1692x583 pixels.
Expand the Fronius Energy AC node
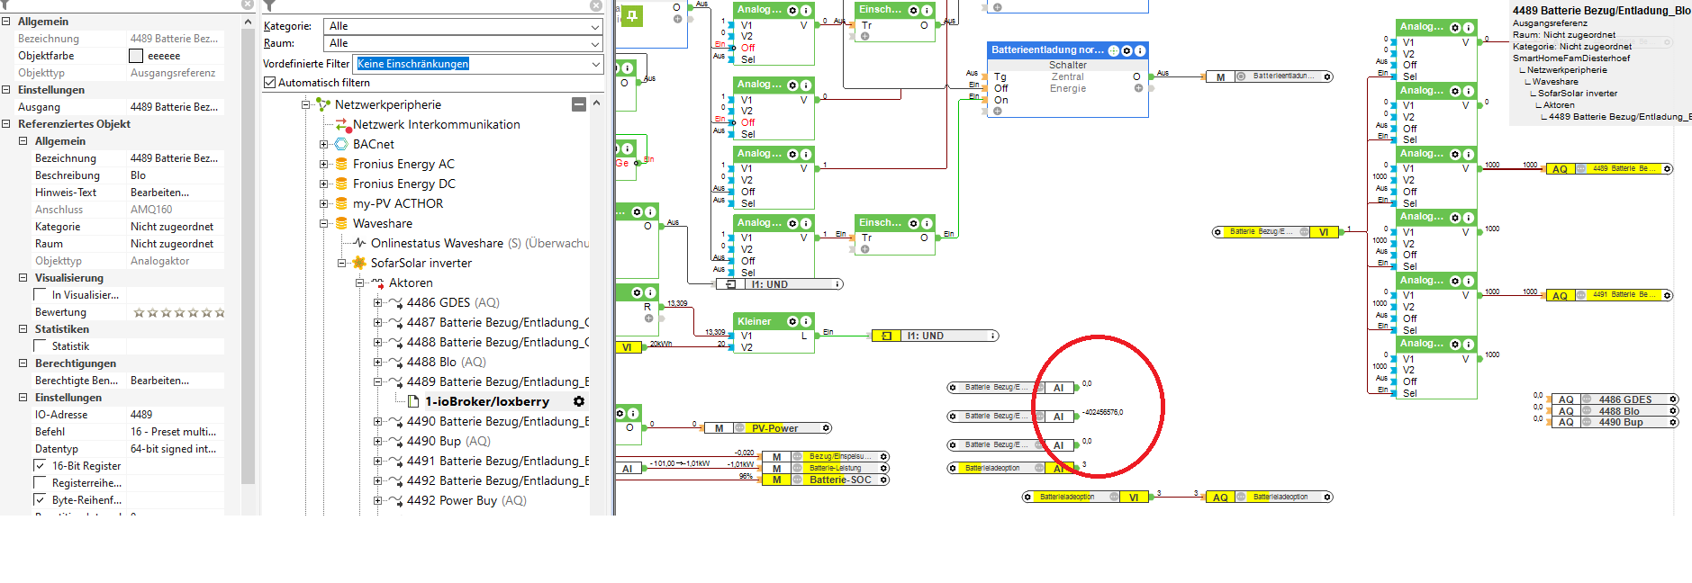(323, 164)
